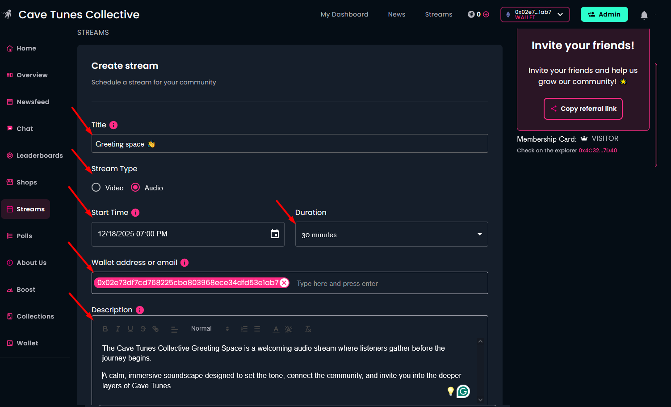Viewport: 671px width, 407px height.
Task: Open the explorer address link 0x4C32...7D40
Action: click(598, 151)
